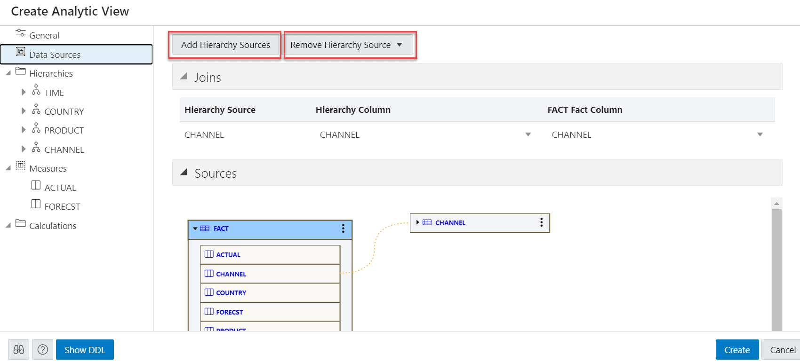Click the TIME hierarchy icon
Image resolution: width=800 pixels, height=362 pixels.
[x=36, y=90]
